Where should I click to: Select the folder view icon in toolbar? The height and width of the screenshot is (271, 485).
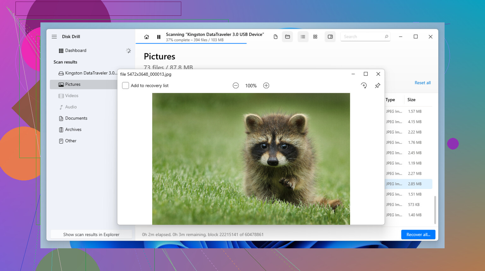288,37
